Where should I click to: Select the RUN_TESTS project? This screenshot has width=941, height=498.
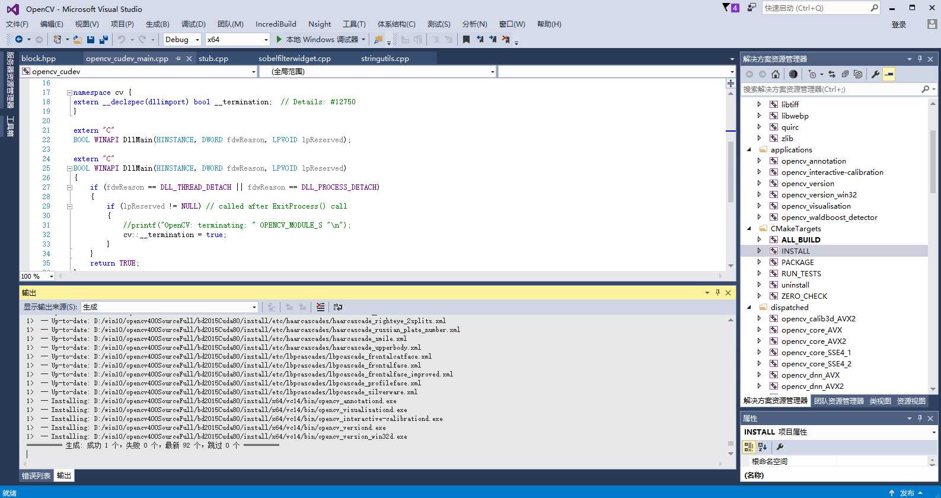(x=801, y=273)
